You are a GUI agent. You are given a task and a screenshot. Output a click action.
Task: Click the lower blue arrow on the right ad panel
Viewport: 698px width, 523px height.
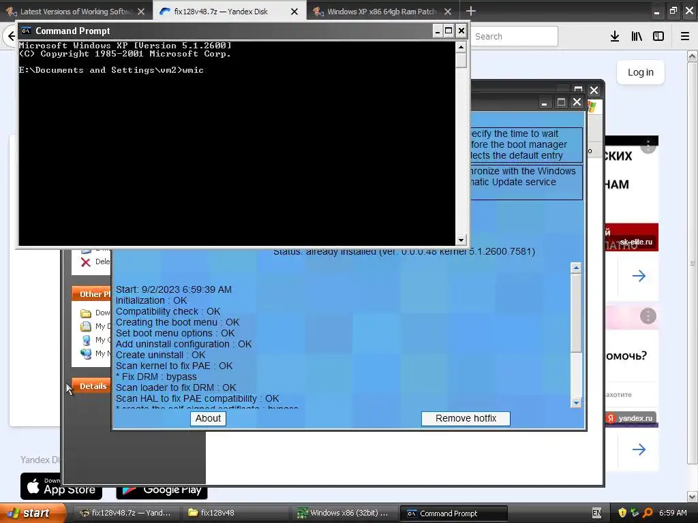(639, 449)
